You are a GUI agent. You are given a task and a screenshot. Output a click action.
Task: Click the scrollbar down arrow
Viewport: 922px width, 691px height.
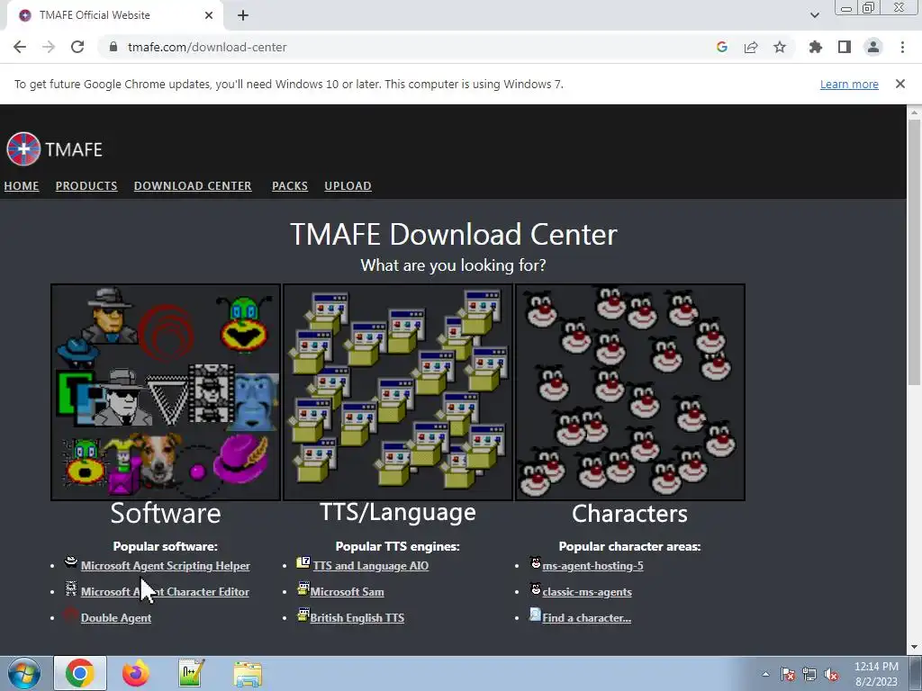click(914, 648)
